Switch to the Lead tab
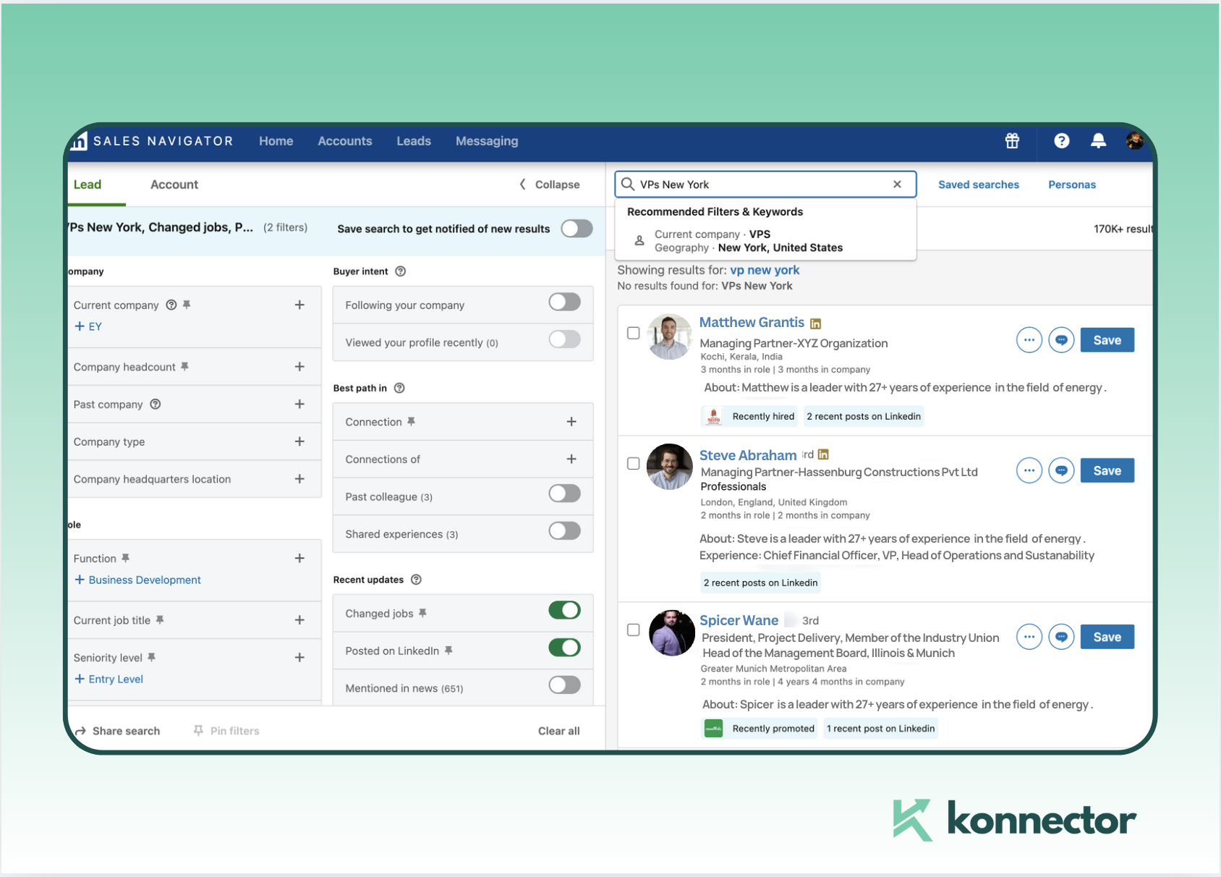This screenshot has width=1221, height=877. coord(88,185)
